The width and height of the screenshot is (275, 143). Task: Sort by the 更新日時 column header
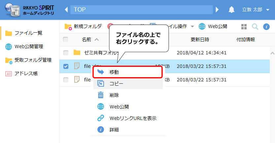coord(200,40)
